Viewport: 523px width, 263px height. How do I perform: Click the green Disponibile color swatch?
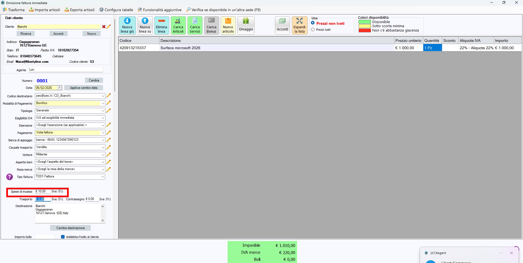tap(364, 22)
